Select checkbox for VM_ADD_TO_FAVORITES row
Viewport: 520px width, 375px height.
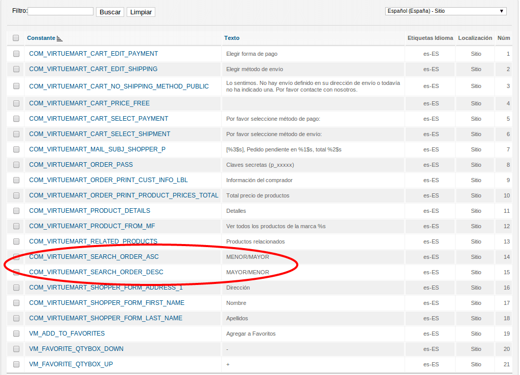click(x=16, y=334)
